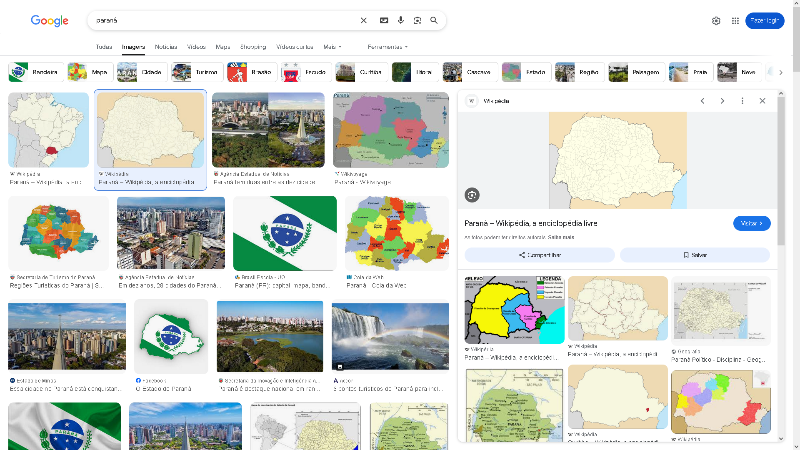Open quick settings gear icon
The image size is (800, 450).
pyautogui.click(x=716, y=21)
